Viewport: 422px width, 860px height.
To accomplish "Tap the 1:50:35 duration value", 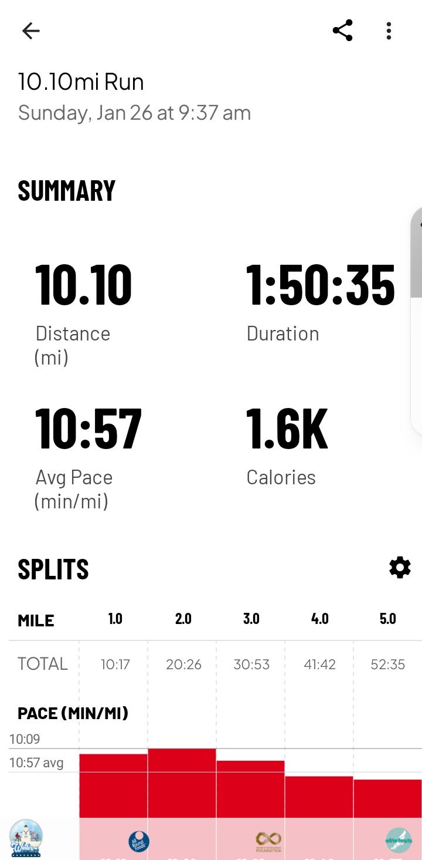I will [x=320, y=286].
